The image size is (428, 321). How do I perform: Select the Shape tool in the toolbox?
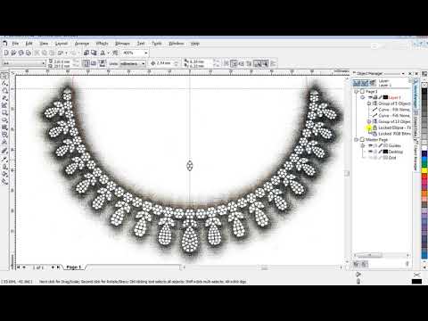4,83
